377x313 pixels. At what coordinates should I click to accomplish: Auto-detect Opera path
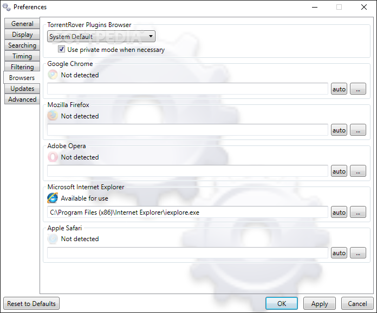click(x=339, y=171)
